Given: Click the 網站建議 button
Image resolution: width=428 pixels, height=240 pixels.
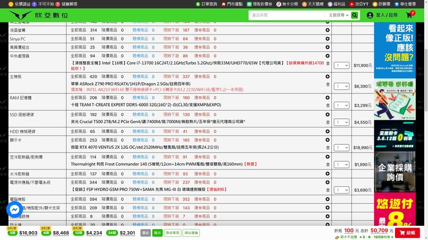Looking at the screenshot, I should pyautogui.click(x=191, y=233).
